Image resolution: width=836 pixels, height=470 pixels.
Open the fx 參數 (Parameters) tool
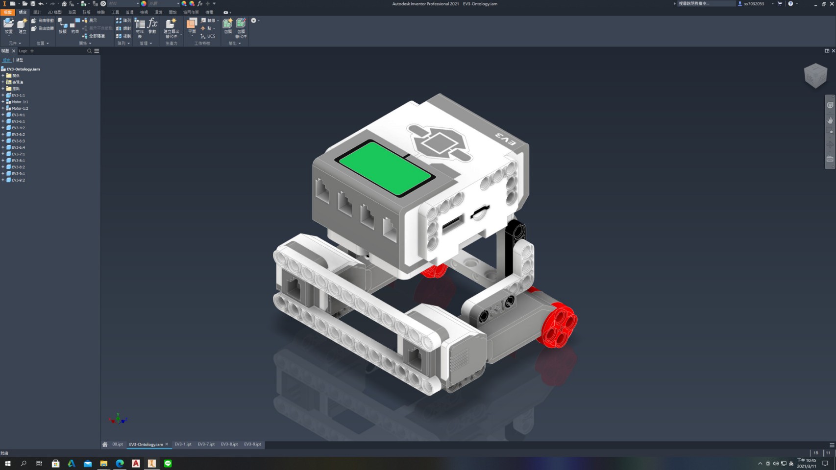coord(152,25)
